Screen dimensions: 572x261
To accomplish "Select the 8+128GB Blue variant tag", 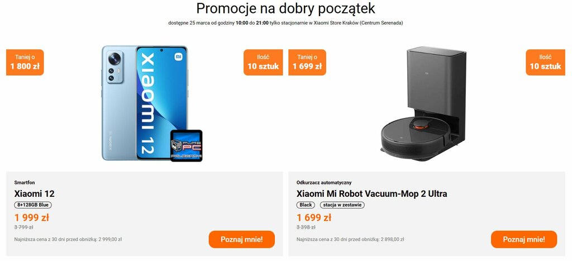I will point(33,205).
